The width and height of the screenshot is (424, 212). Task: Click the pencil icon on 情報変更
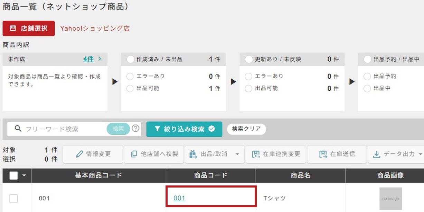tap(79, 154)
